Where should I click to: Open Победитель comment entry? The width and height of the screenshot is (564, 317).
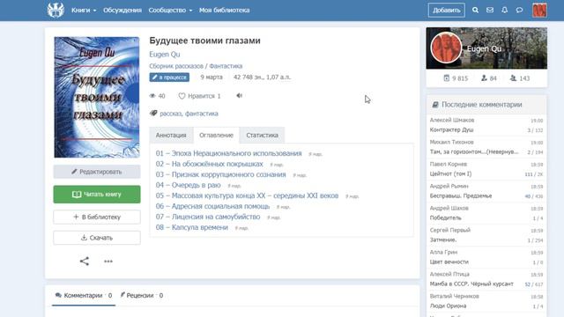pos(445,217)
